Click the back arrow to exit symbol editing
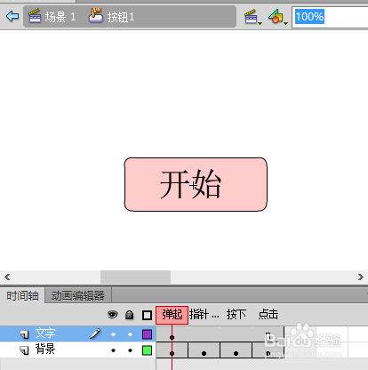 [x=12, y=16]
